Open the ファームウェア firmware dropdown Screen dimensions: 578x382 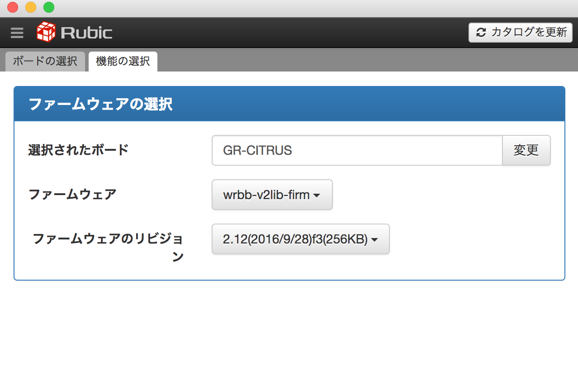pos(272,195)
